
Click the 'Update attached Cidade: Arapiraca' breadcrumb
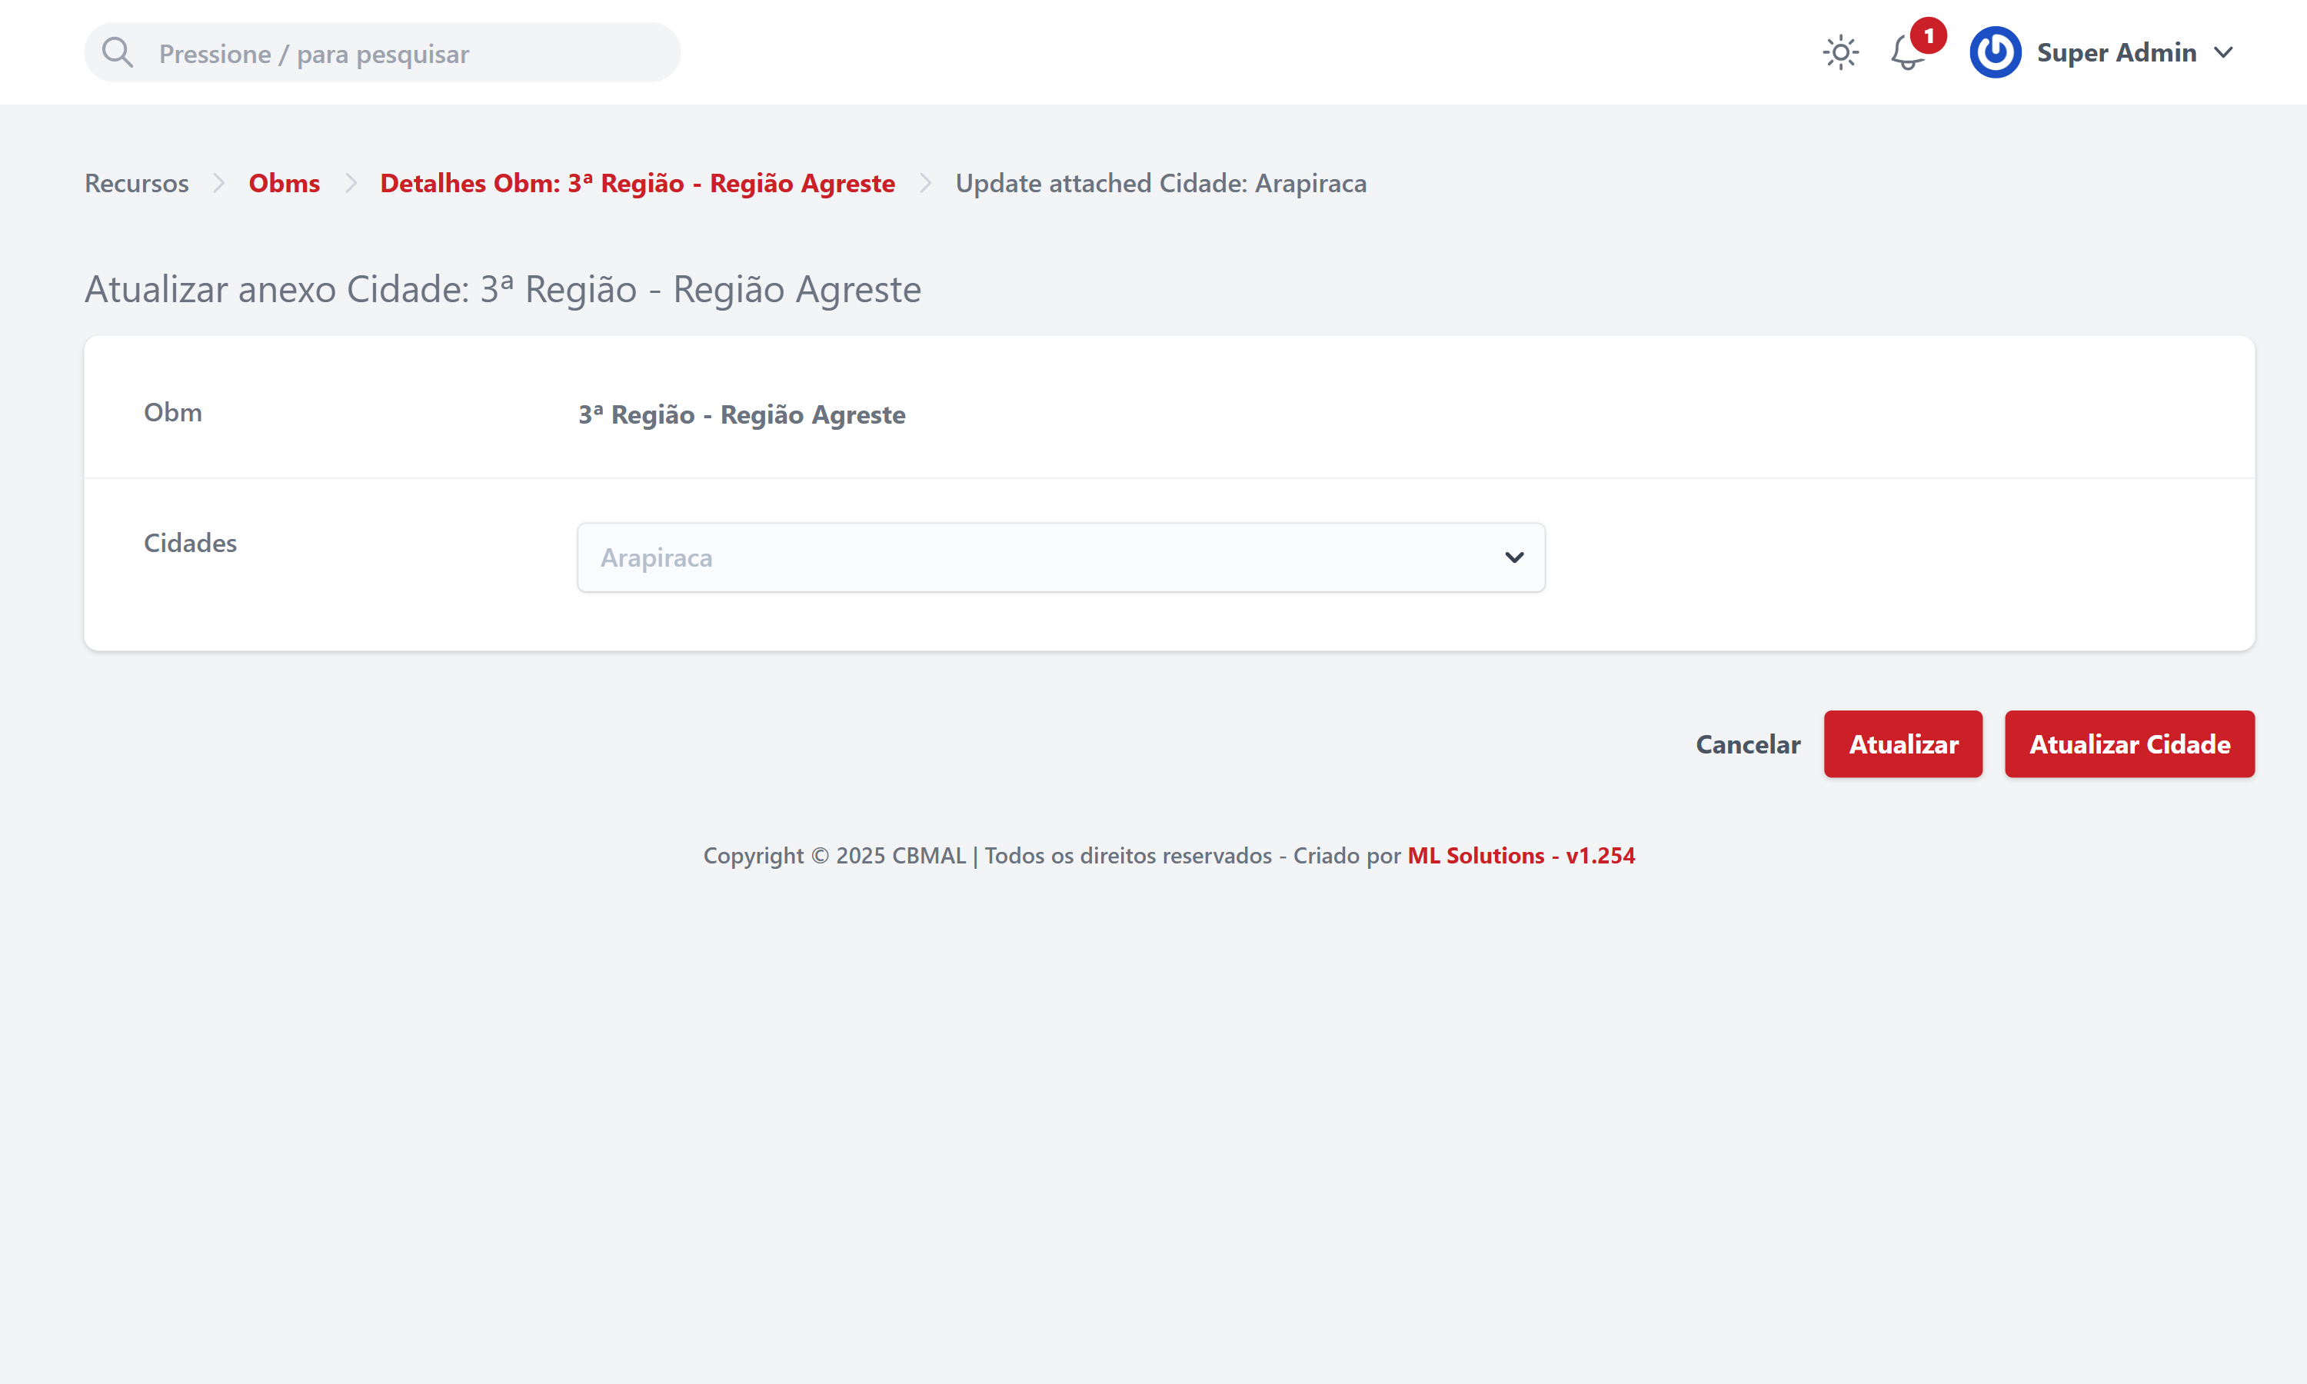(x=1161, y=183)
